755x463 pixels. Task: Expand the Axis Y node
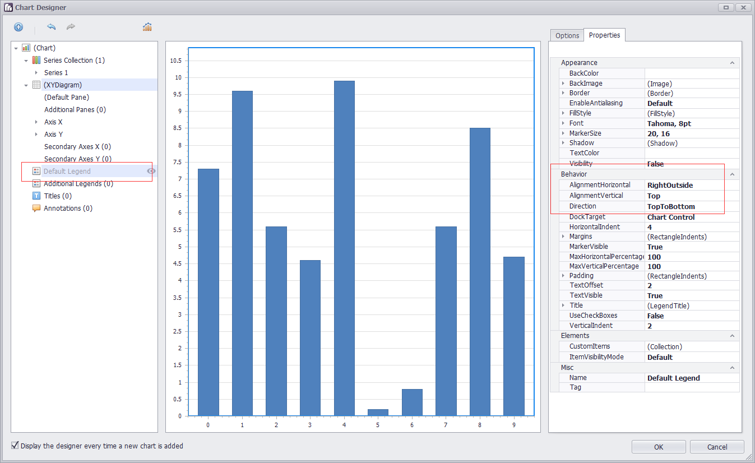click(36, 135)
